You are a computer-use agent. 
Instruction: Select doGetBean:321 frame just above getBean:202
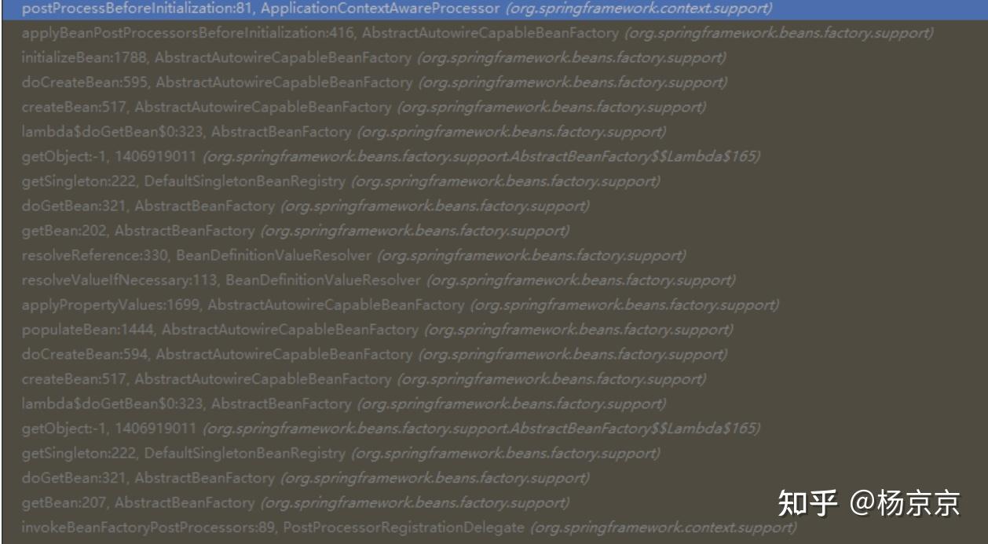point(494,206)
